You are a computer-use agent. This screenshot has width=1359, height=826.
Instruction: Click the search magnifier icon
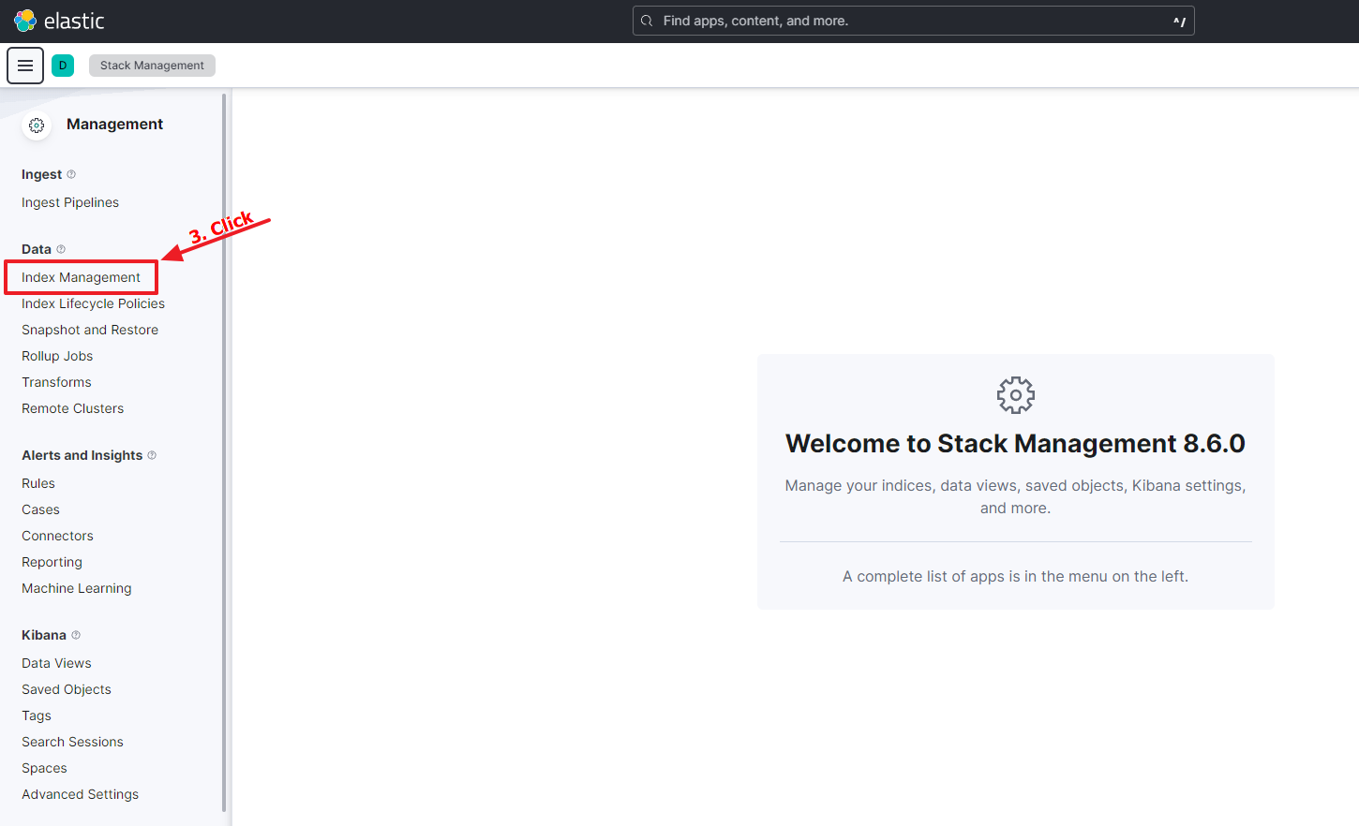(x=647, y=21)
